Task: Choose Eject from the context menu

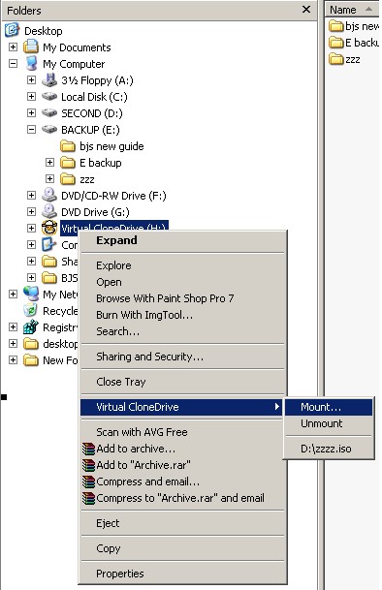Action: (x=182, y=523)
